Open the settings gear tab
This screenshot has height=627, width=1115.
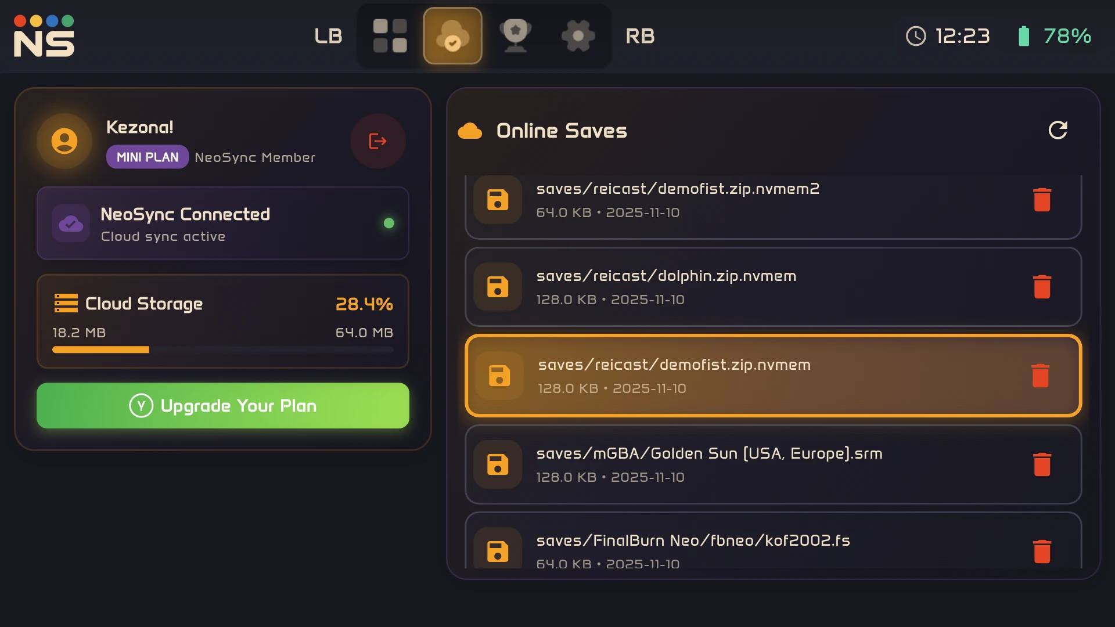coord(578,36)
